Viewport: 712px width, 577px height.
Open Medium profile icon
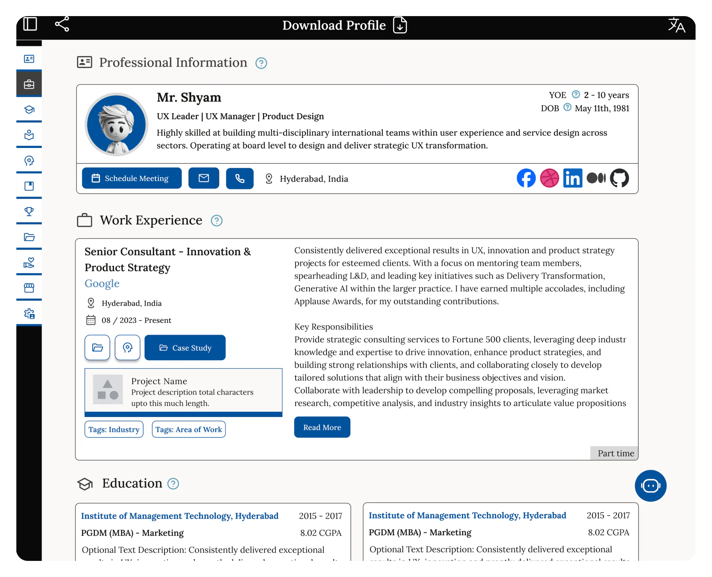[x=596, y=178]
